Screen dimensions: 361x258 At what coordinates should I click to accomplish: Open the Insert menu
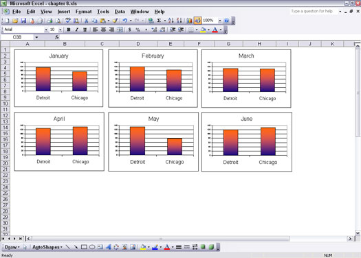64,12
